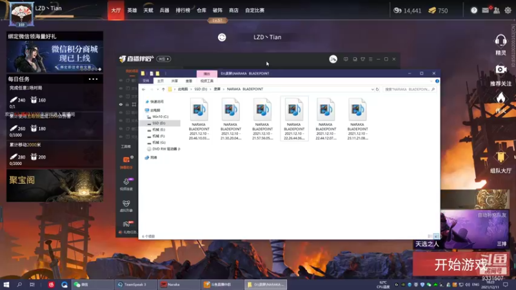Click the gold coin currency 750 icon

point(432,10)
